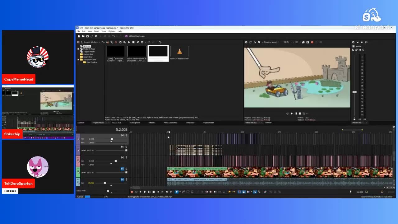
Task: Open the Tools menu
Action: [104, 31]
